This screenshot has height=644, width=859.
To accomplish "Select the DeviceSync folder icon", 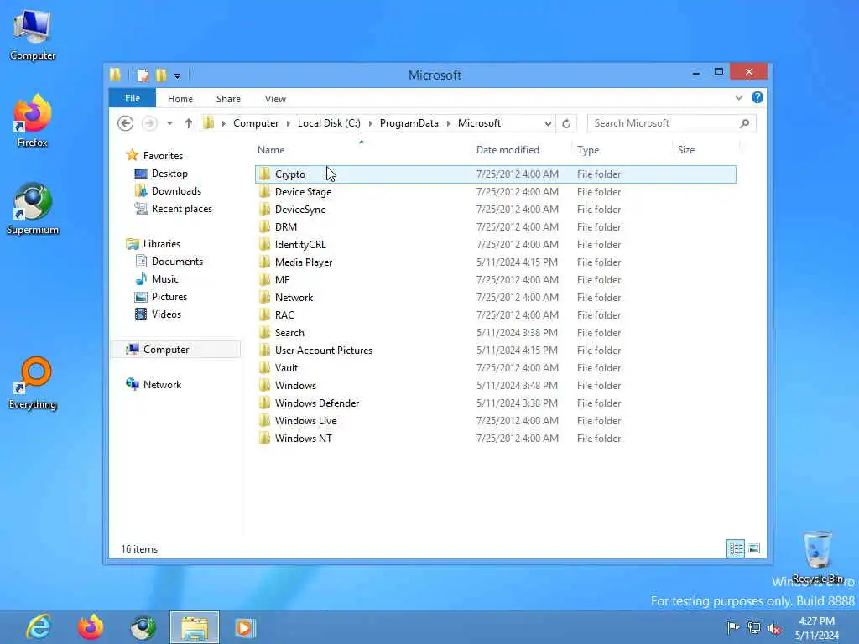I will coord(265,209).
